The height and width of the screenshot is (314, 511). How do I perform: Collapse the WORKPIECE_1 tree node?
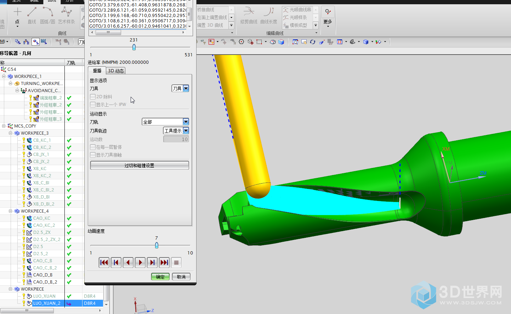pyautogui.click(x=4, y=76)
